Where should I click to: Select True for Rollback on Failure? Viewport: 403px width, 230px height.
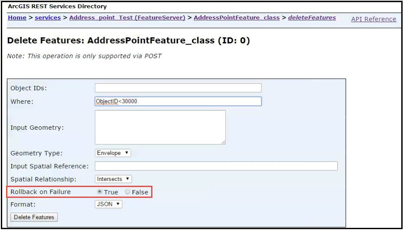pyautogui.click(x=100, y=192)
